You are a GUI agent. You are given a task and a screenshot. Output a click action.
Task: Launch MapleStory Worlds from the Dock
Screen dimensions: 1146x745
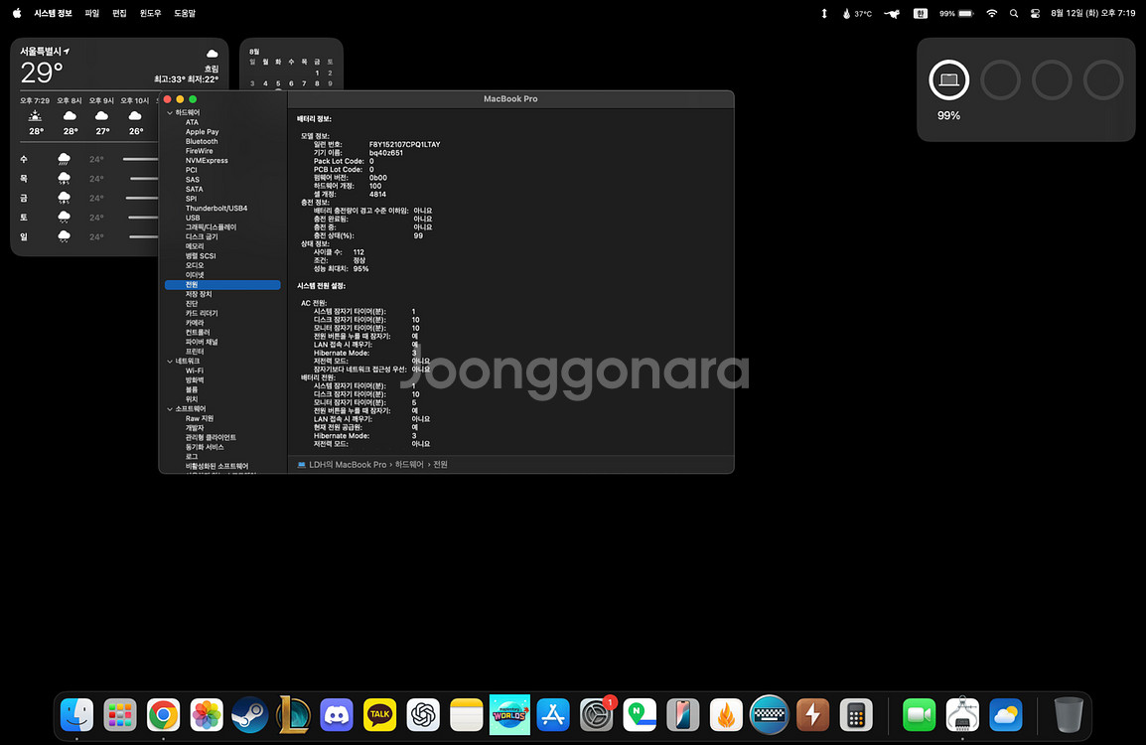509,714
